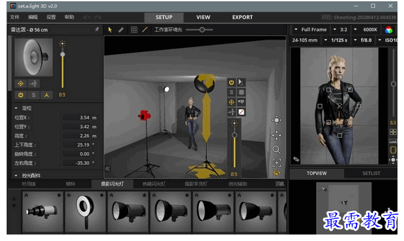The image size is (404, 241).
Task: Toggle the viewport grid icon
Action: [x=134, y=30]
